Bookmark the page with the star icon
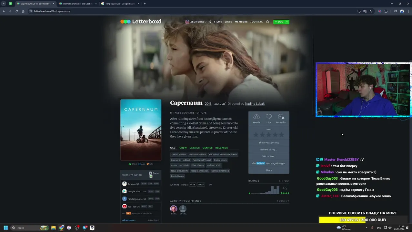 tap(370, 11)
